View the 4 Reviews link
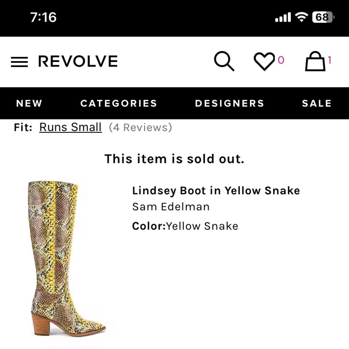 pyautogui.click(x=141, y=127)
